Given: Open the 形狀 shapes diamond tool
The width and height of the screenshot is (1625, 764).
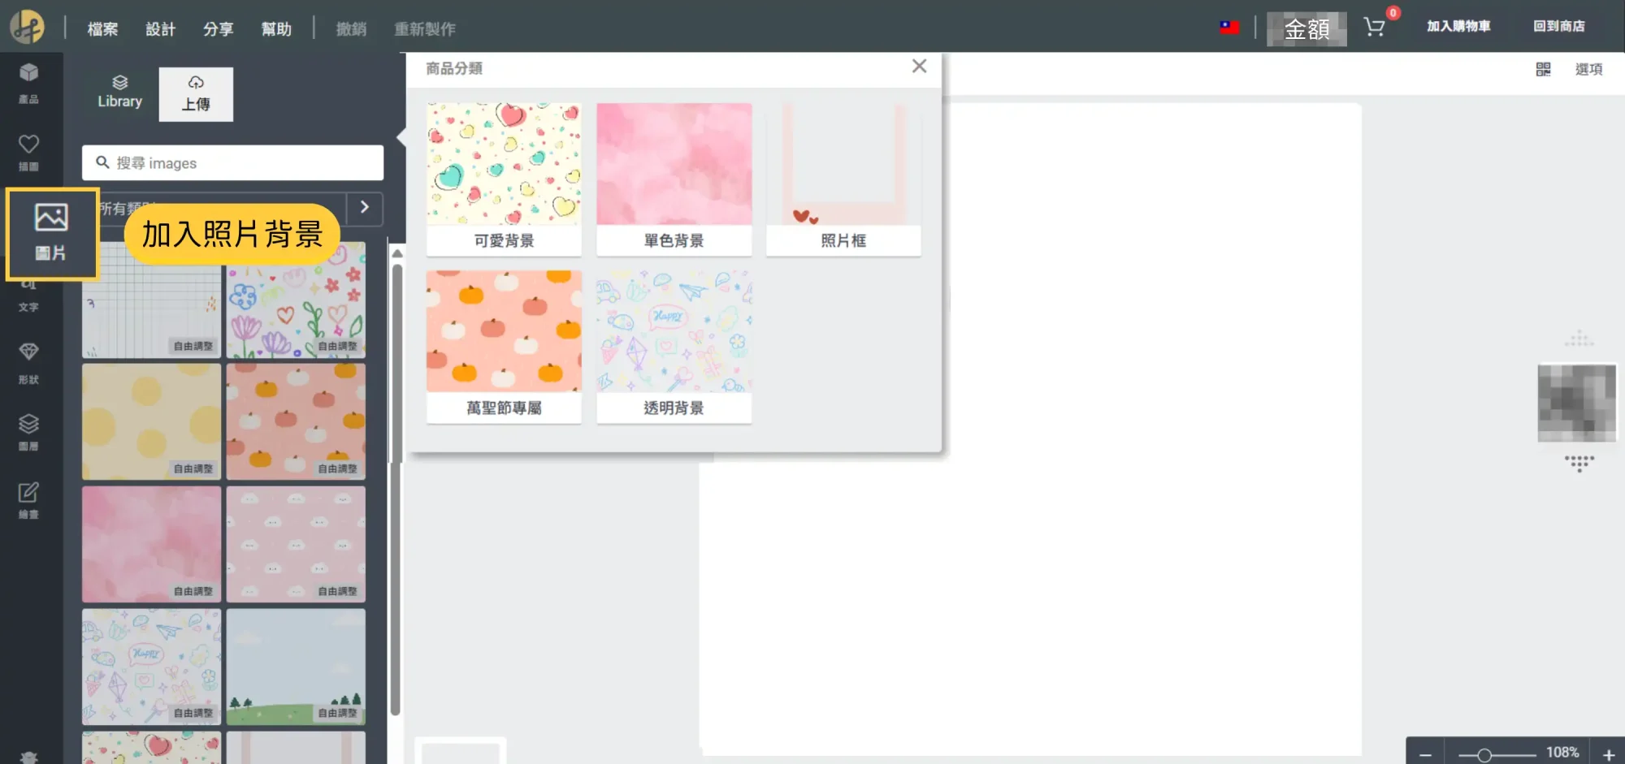Looking at the screenshot, I should click(x=28, y=361).
